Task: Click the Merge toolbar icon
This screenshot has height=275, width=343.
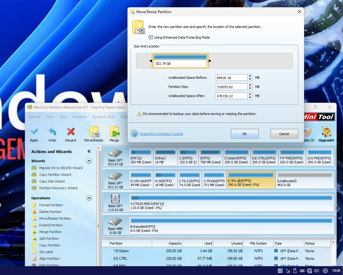Action: [x=114, y=132]
